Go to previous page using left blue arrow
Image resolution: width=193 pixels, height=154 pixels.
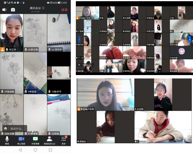pos(79,39)
